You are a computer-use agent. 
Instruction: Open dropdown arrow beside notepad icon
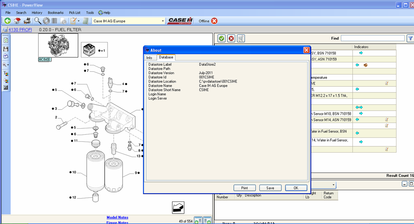79,21
